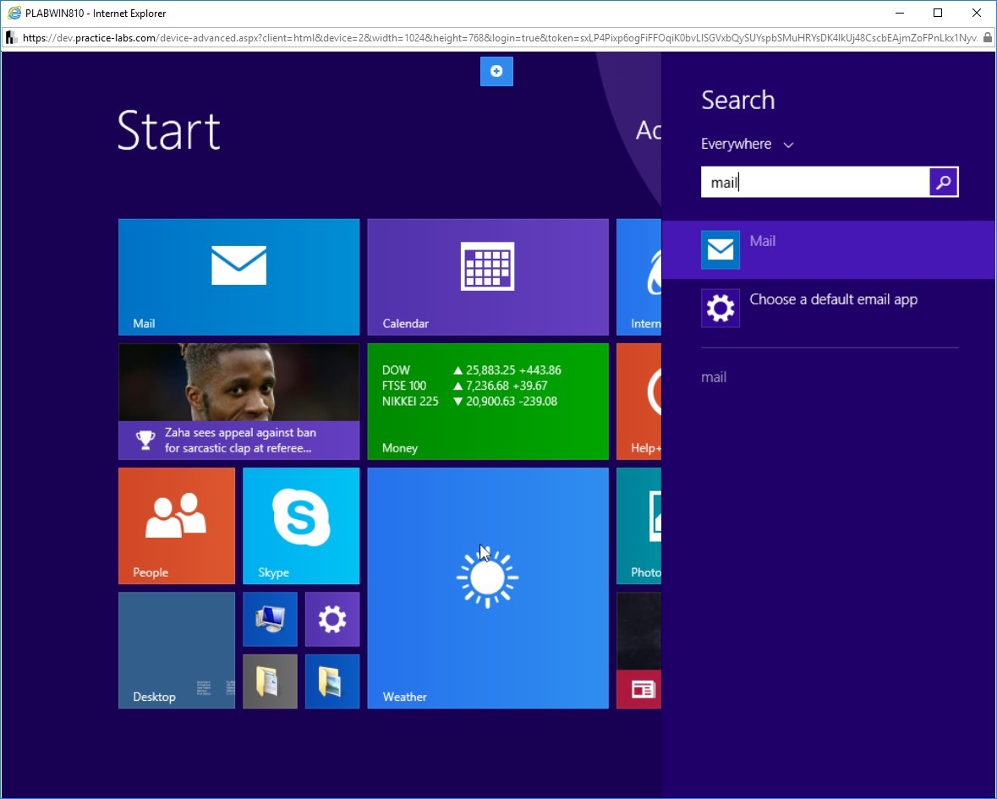Open the Weather tile
Screen dimensions: 997x799
point(488,588)
